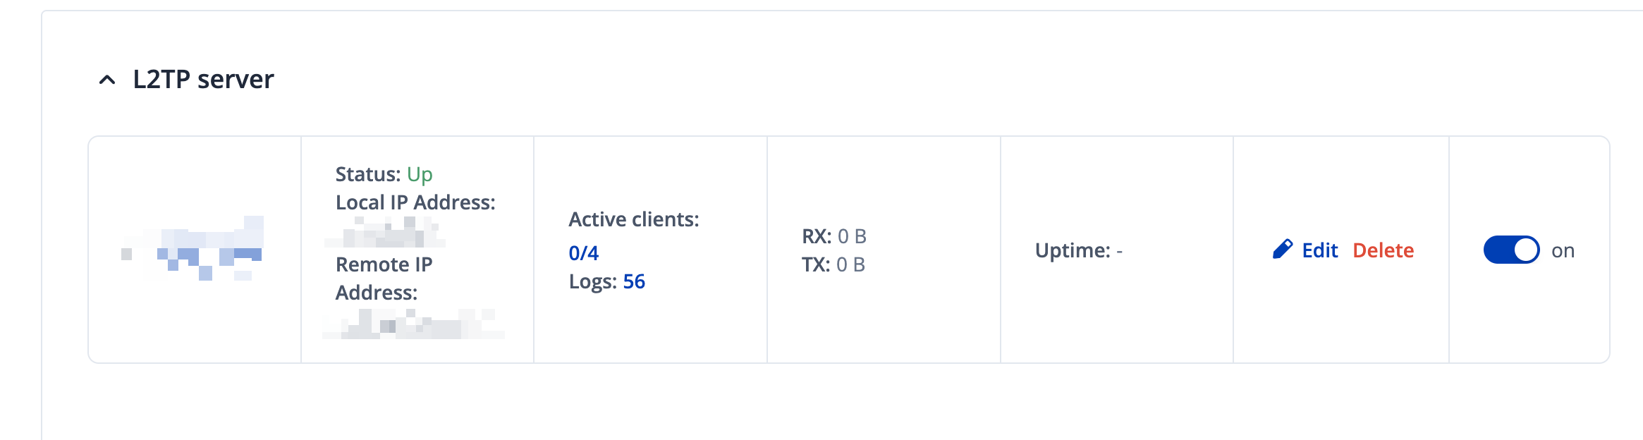Click the Logs label text

(x=593, y=281)
